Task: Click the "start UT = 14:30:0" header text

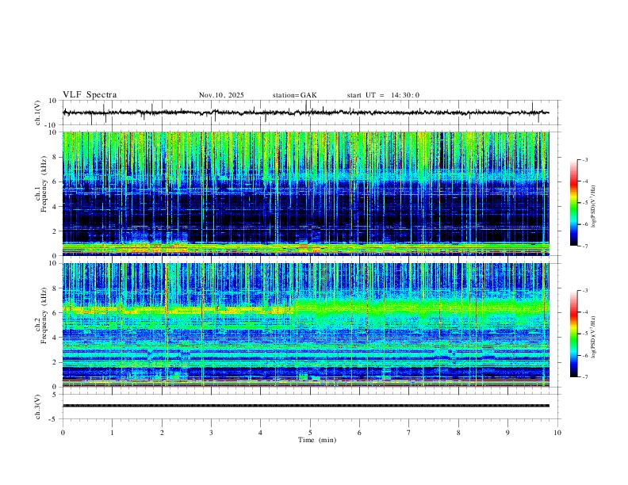Action: (383, 95)
